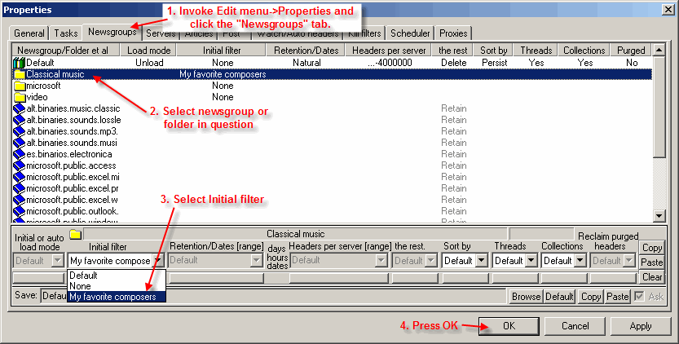Open the Collections dropdown
This screenshot has height=344, width=679.
click(580, 261)
